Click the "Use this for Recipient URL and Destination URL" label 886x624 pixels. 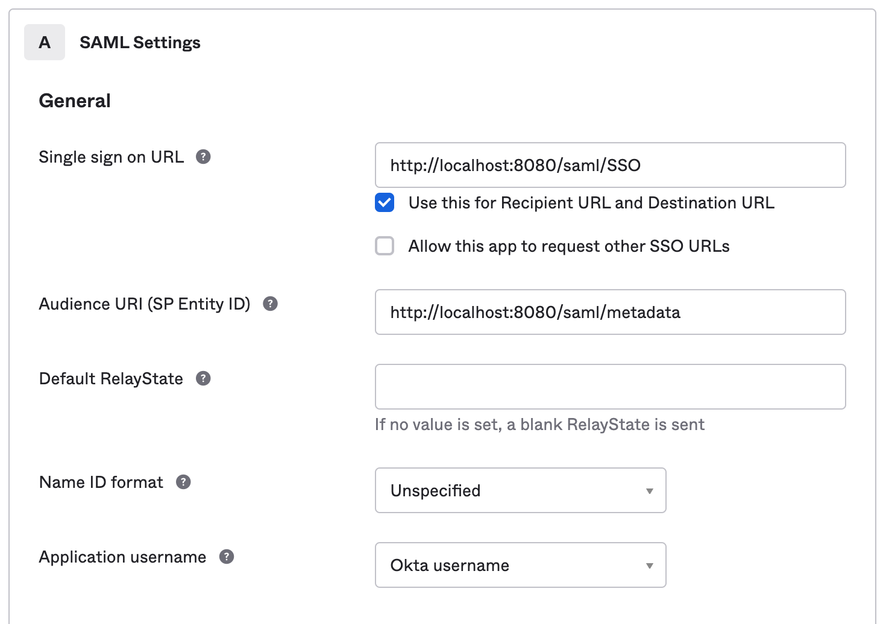591,203
